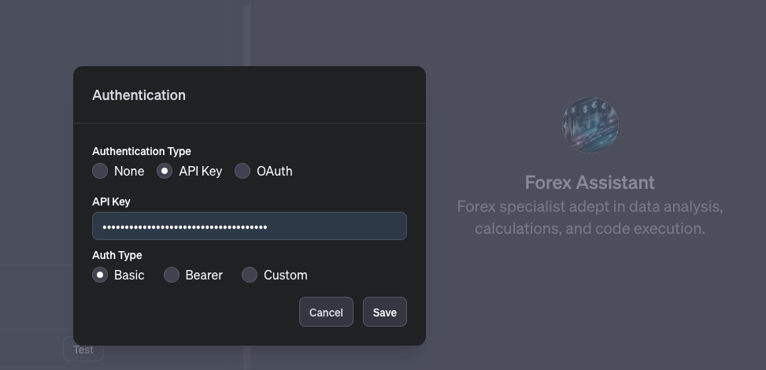Click the Authentication dialog heading

[x=139, y=95]
